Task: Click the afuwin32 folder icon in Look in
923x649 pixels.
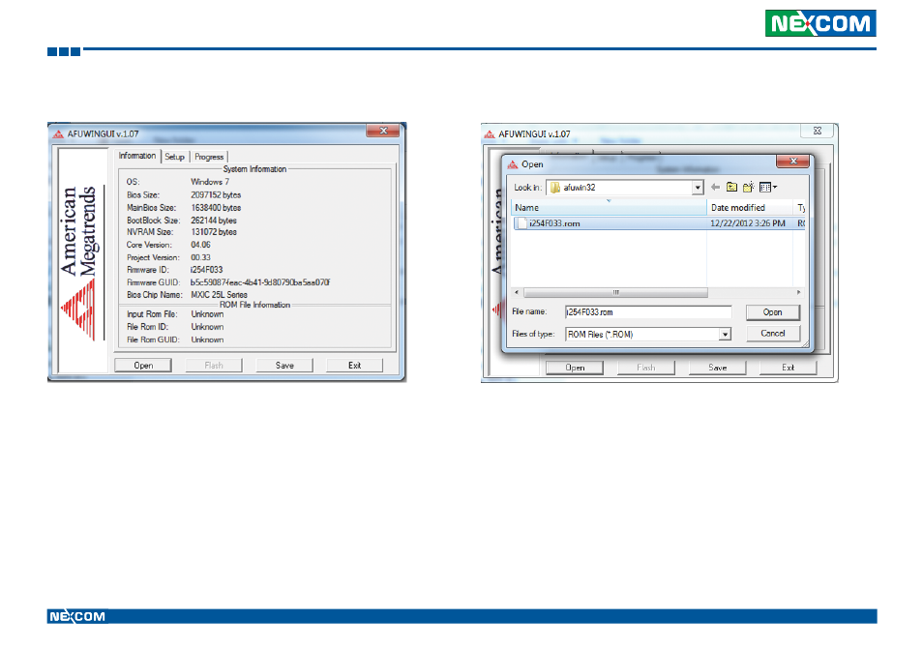Action: pyautogui.click(x=555, y=188)
